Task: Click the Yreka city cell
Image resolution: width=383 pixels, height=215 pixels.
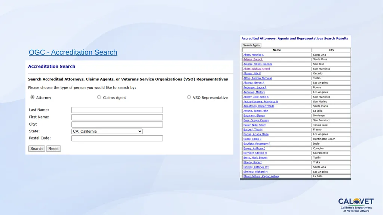Action: tap(331, 162)
